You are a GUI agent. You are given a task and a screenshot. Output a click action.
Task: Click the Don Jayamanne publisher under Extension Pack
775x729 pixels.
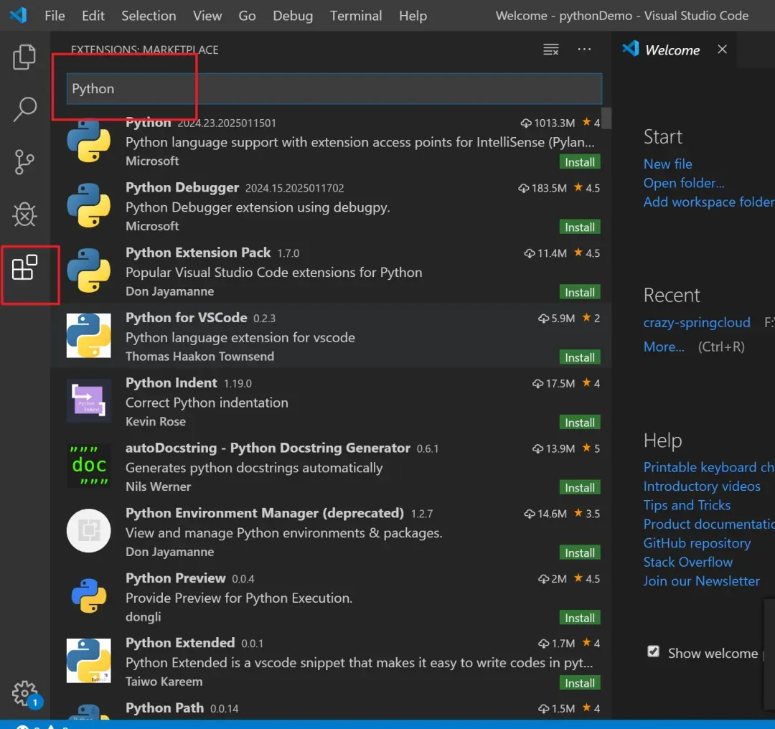[x=169, y=291]
